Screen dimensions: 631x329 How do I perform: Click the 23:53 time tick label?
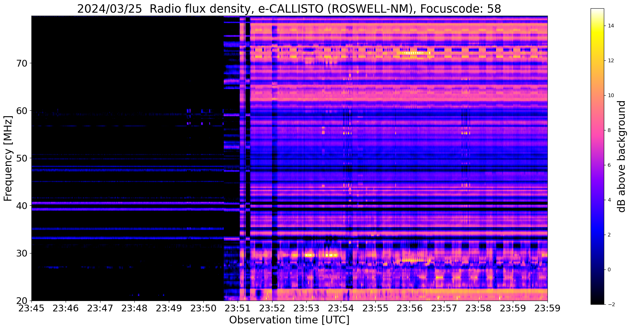coord(306,308)
